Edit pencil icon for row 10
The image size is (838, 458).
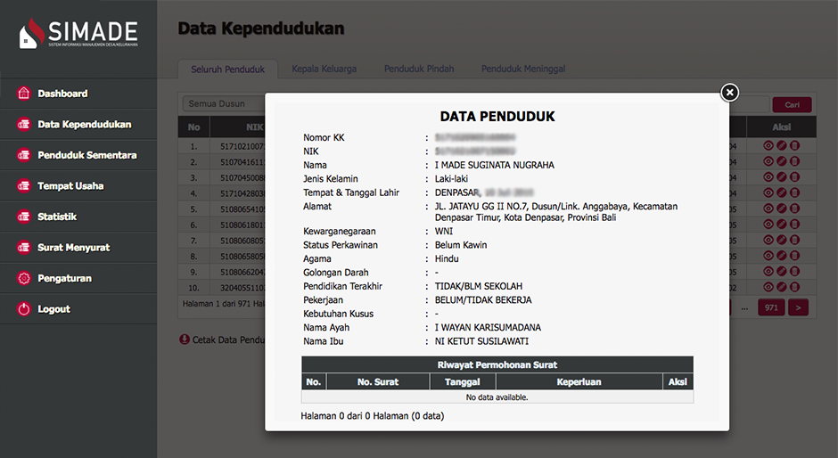point(781,287)
